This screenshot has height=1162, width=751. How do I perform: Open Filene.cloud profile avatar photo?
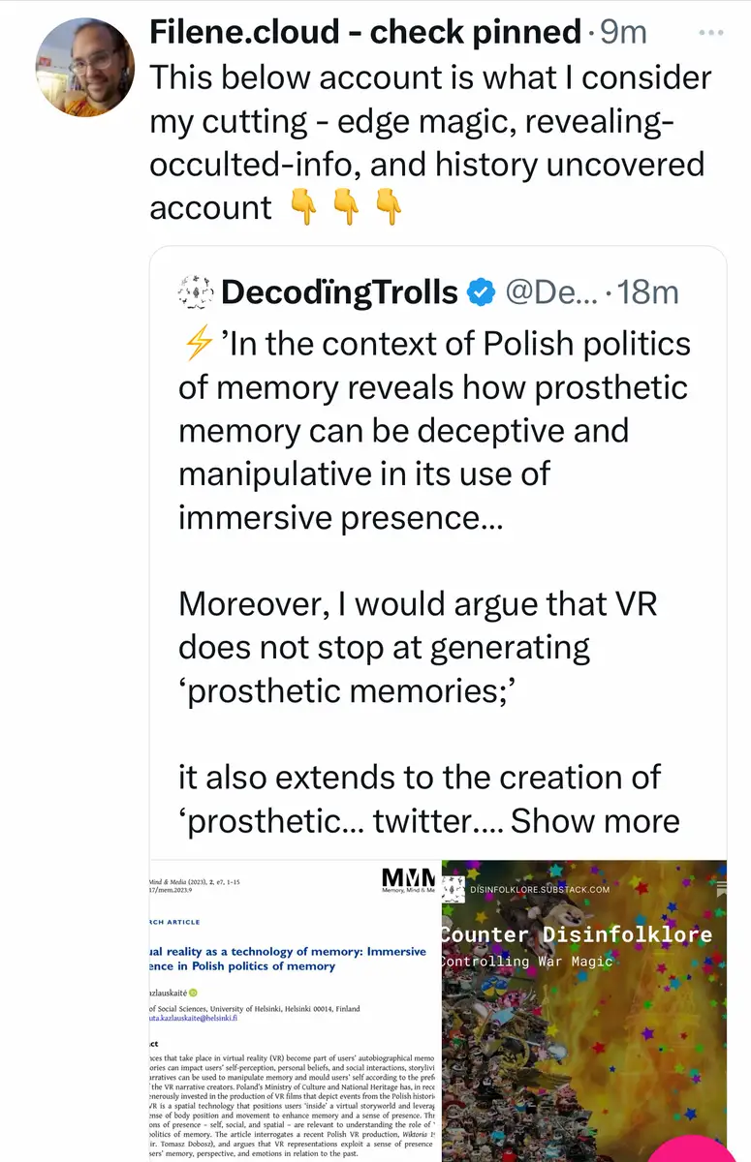85,68
